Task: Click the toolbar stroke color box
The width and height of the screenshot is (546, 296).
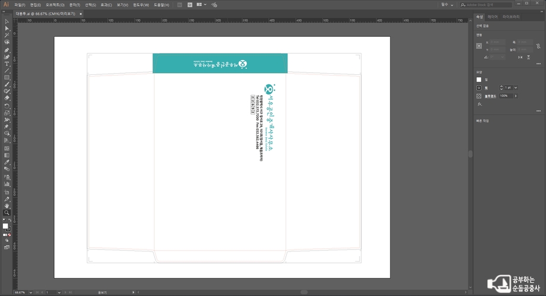Action: click(x=9, y=229)
